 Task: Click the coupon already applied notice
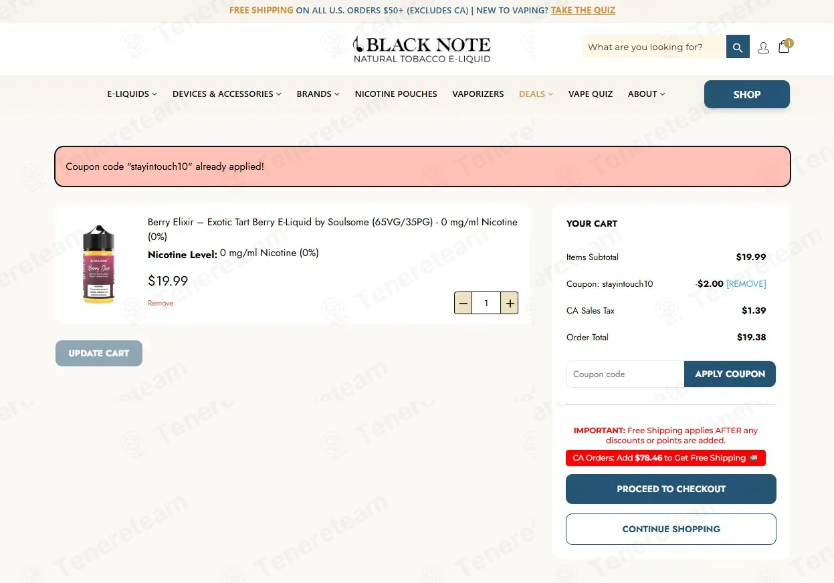pyautogui.click(x=423, y=166)
